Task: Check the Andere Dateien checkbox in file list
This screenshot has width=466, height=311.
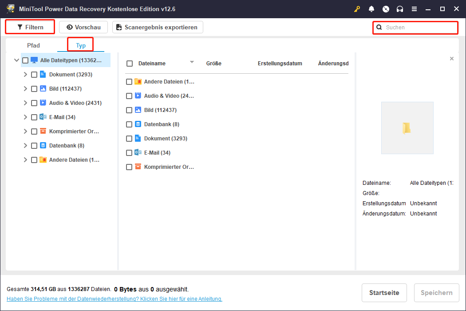Action: [129, 82]
